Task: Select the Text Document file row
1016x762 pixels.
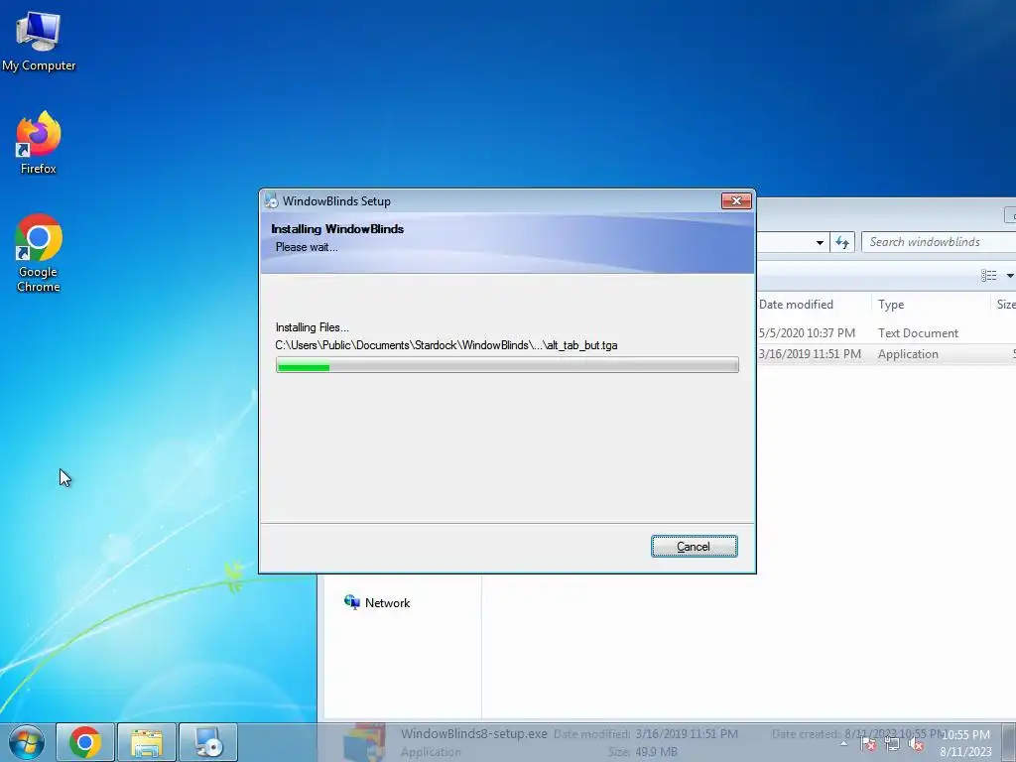Action: coord(886,333)
